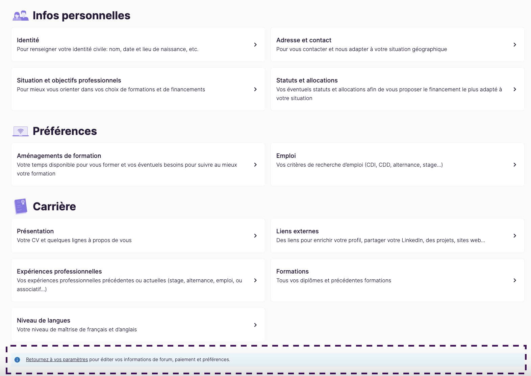Click the Préférences section heading

point(65,131)
